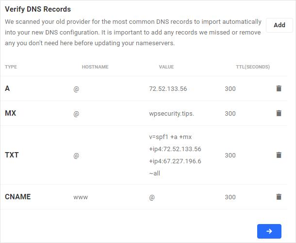
Task: Select the A record IP value 72.52.133.56
Action: pos(168,88)
